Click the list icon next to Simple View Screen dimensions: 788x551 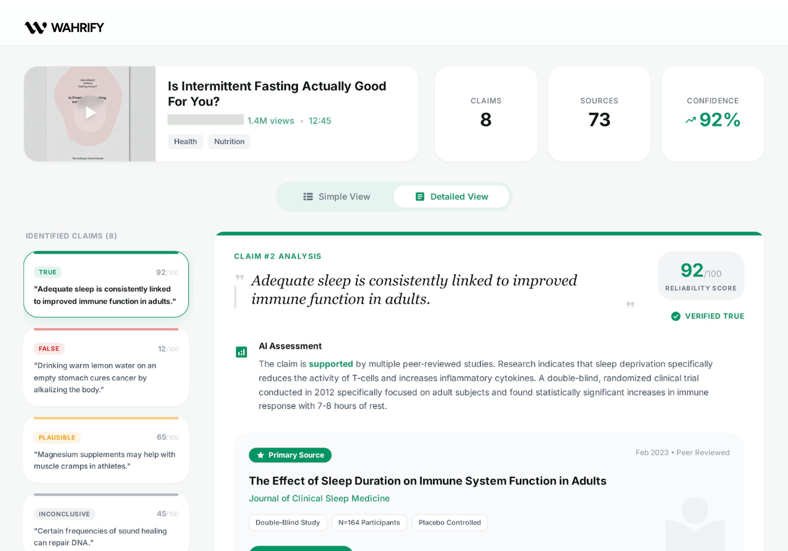[308, 196]
